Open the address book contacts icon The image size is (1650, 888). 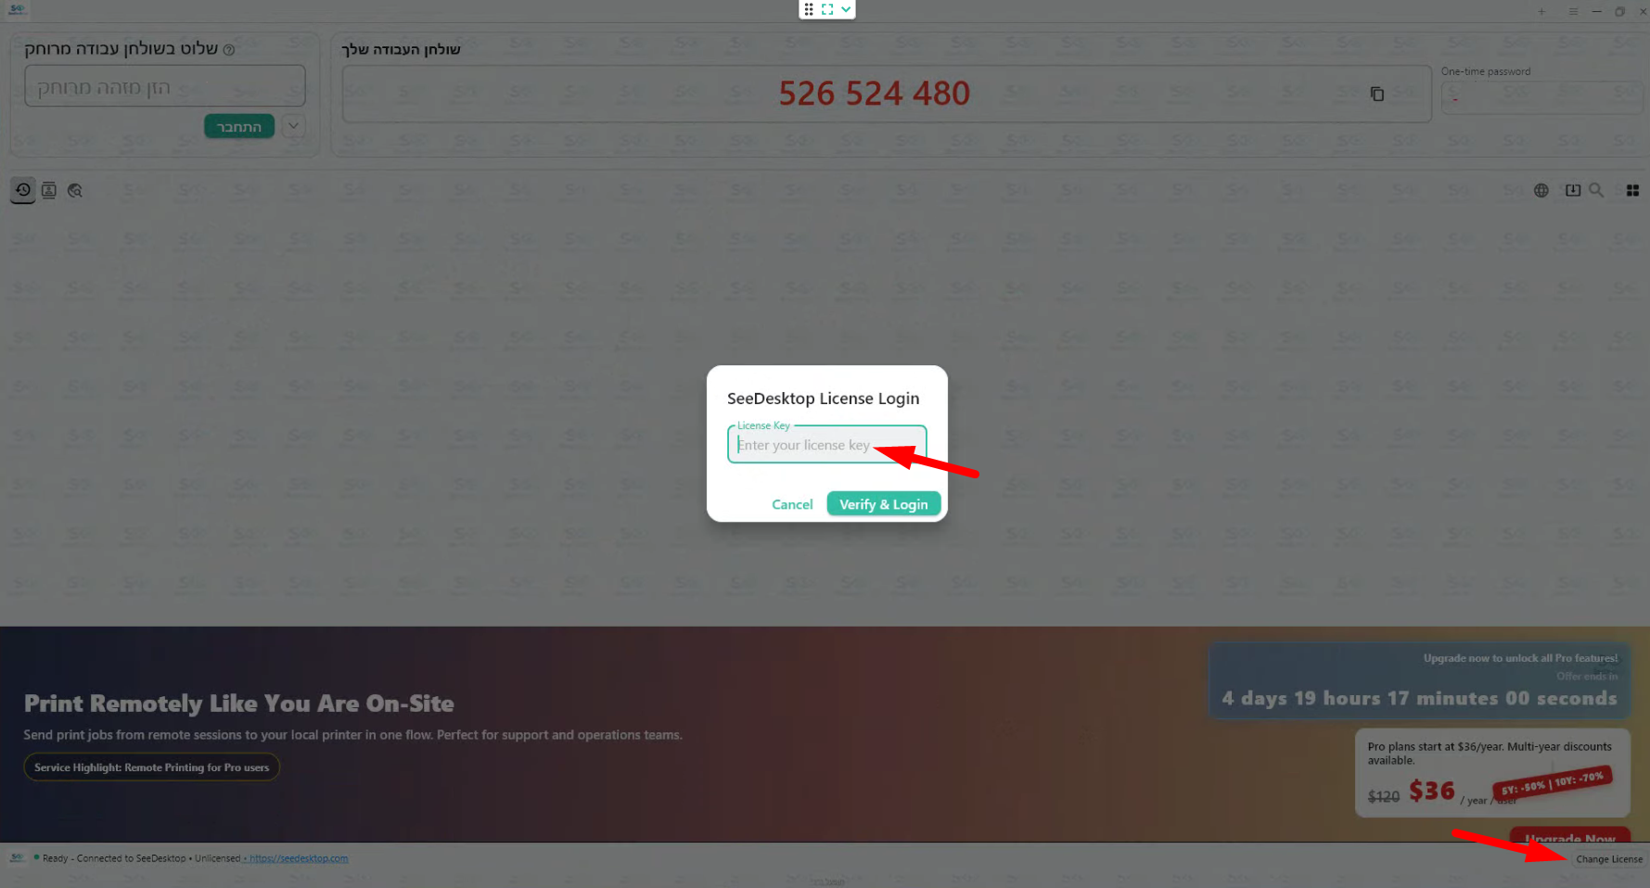click(x=49, y=190)
